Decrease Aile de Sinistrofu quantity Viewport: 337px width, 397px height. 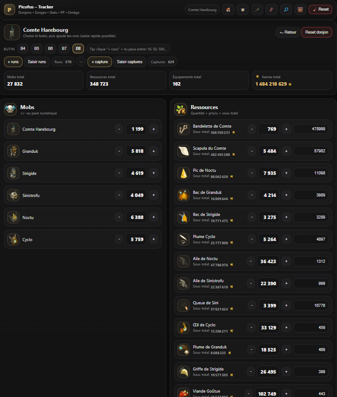pos(251,284)
